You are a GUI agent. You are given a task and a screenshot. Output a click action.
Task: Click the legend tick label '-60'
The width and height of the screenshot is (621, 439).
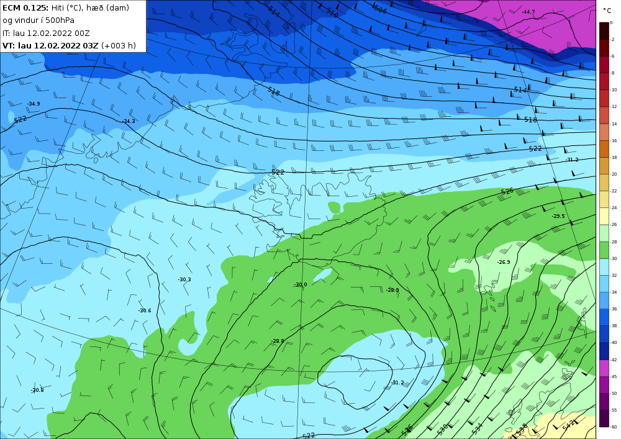coord(614,427)
